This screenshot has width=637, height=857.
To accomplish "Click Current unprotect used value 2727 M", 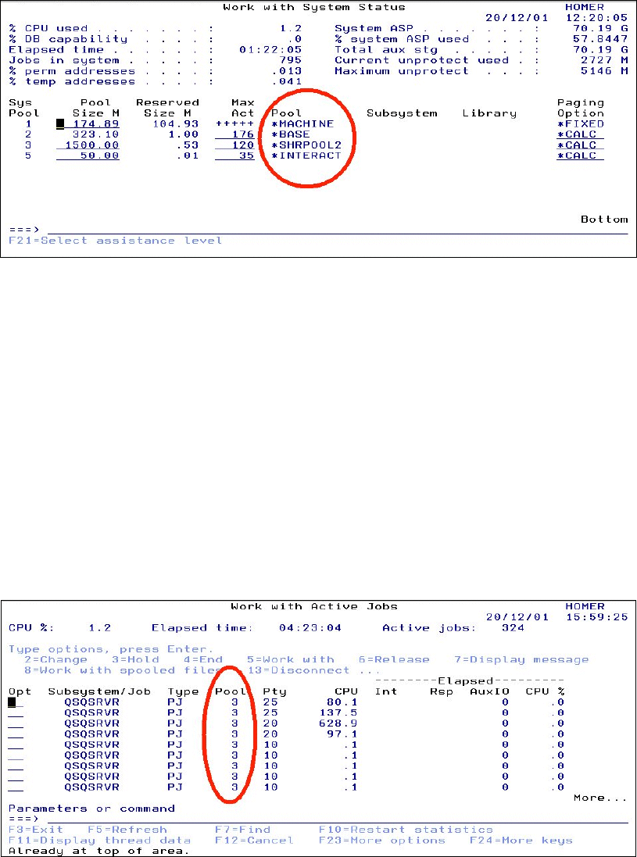I will (x=604, y=61).
